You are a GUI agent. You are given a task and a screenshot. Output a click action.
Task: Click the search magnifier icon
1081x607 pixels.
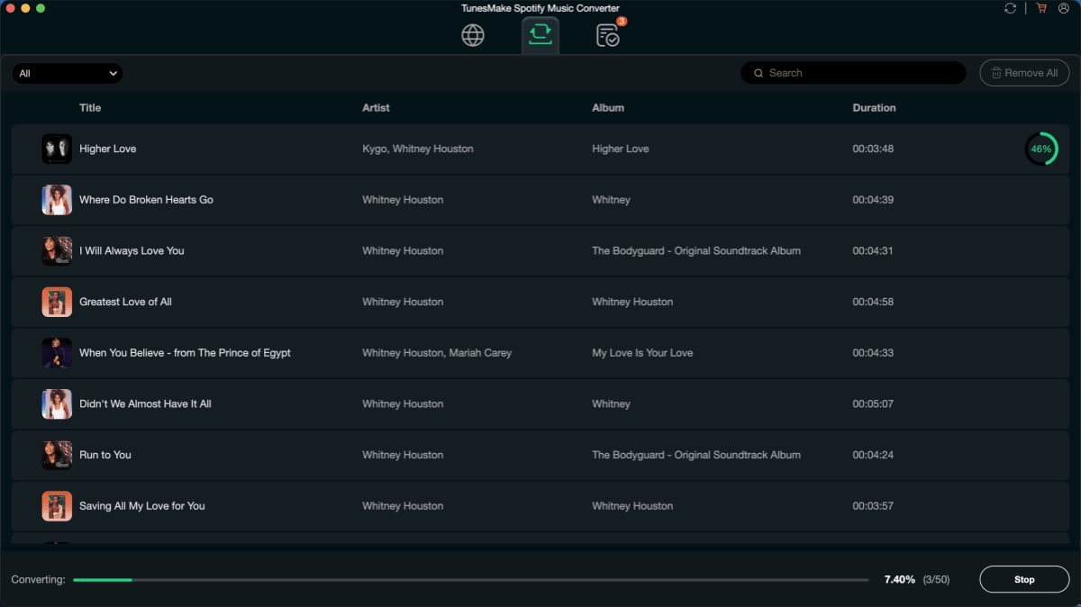[758, 73]
